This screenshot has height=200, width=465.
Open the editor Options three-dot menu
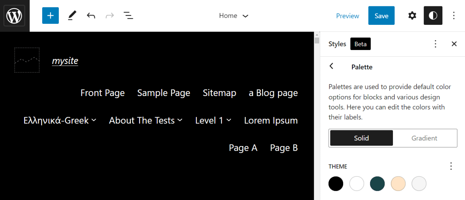click(454, 16)
